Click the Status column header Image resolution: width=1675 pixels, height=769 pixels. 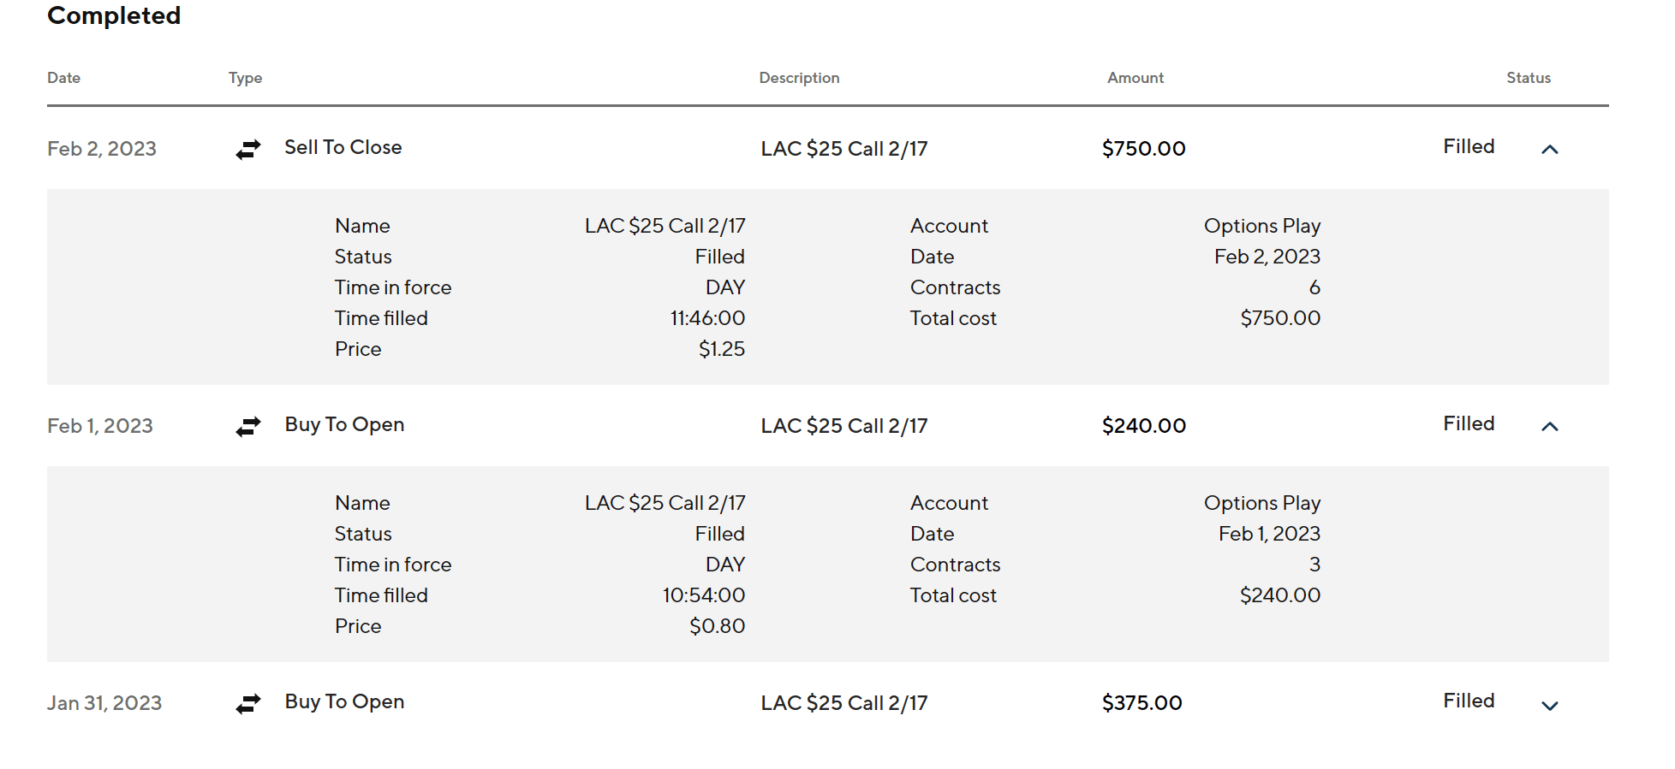1529,78
